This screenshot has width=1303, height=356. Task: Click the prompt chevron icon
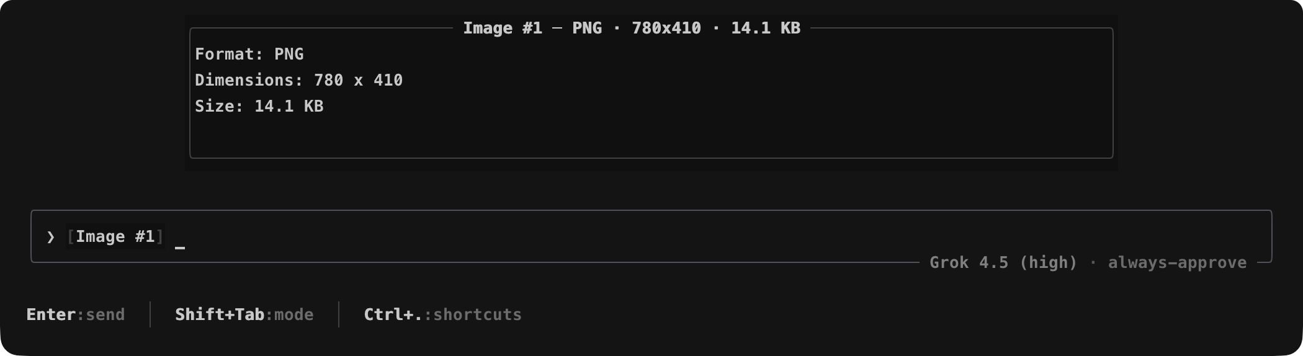(51, 237)
